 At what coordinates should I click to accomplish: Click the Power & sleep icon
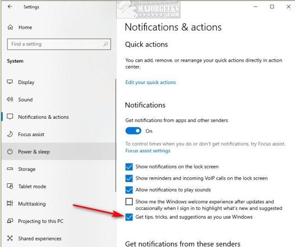point(10,152)
